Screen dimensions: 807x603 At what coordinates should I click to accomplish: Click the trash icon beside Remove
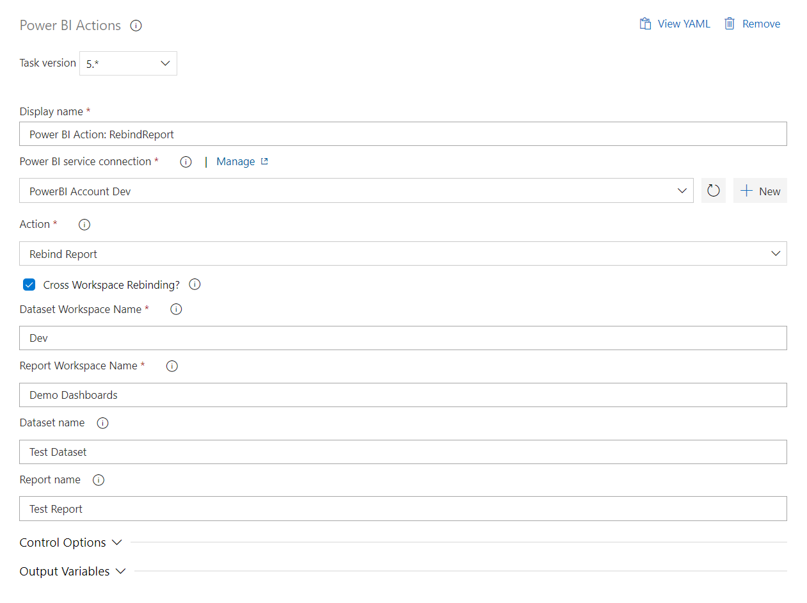730,23
